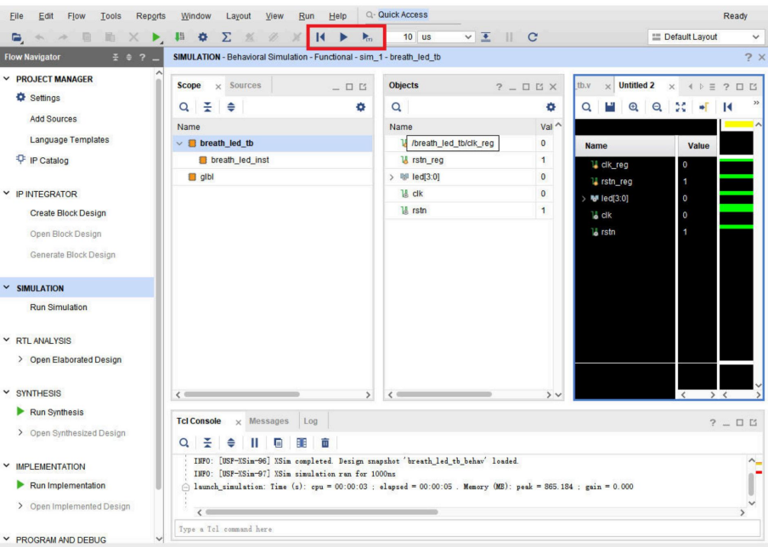The image size is (768, 547).
Task: Collapse all in Scope panel
Action: 207,107
